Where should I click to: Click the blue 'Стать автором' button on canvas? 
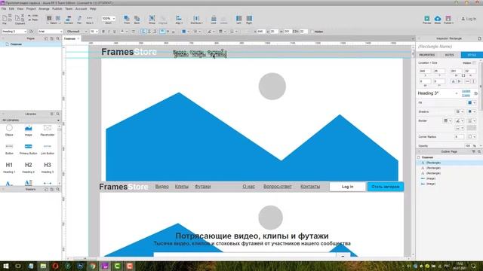click(x=386, y=187)
